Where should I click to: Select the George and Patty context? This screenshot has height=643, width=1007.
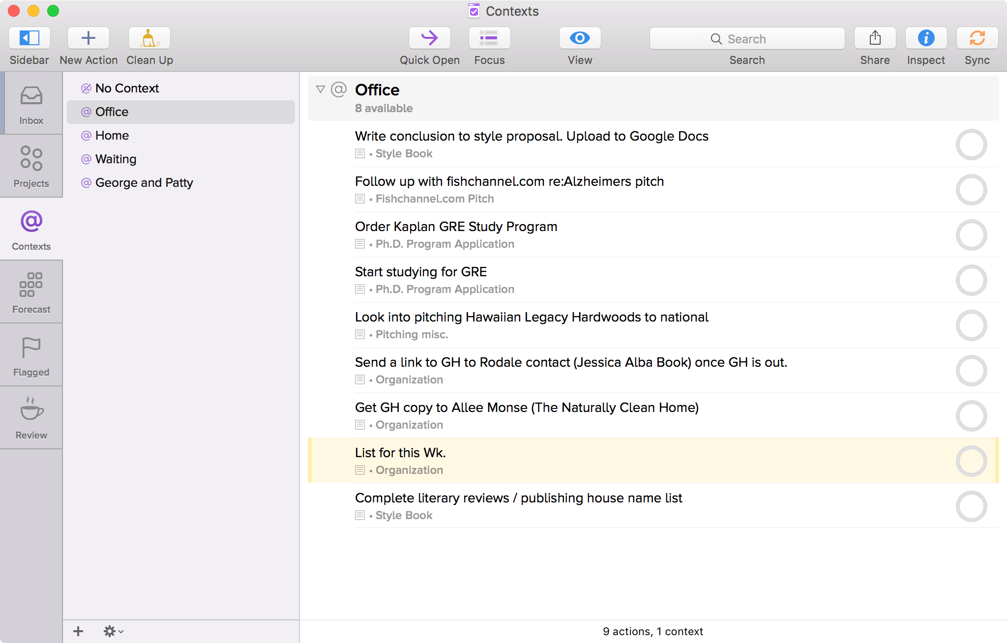tap(145, 182)
